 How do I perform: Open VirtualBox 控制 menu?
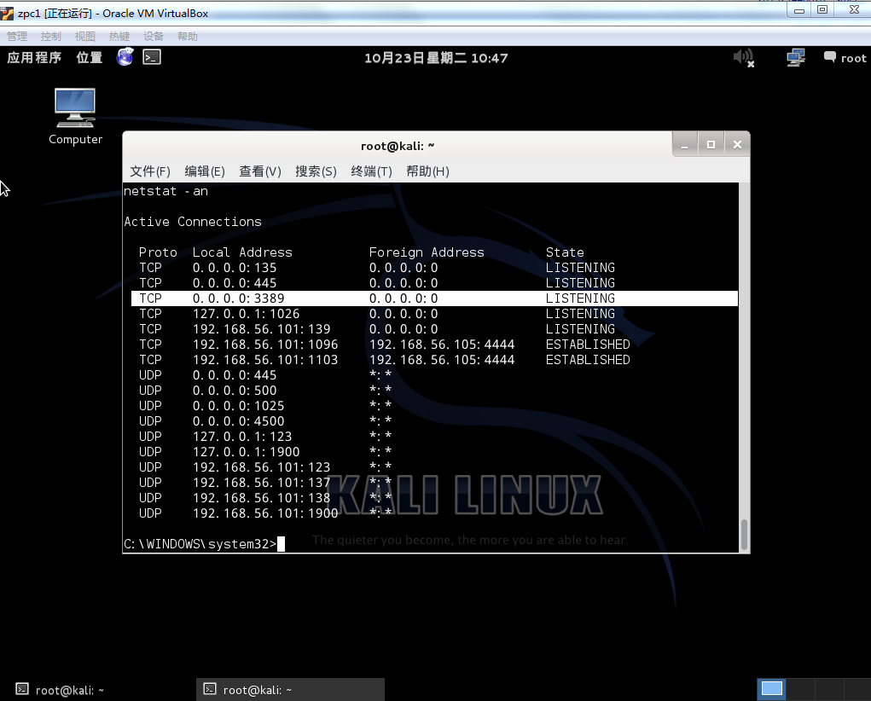pos(50,36)
